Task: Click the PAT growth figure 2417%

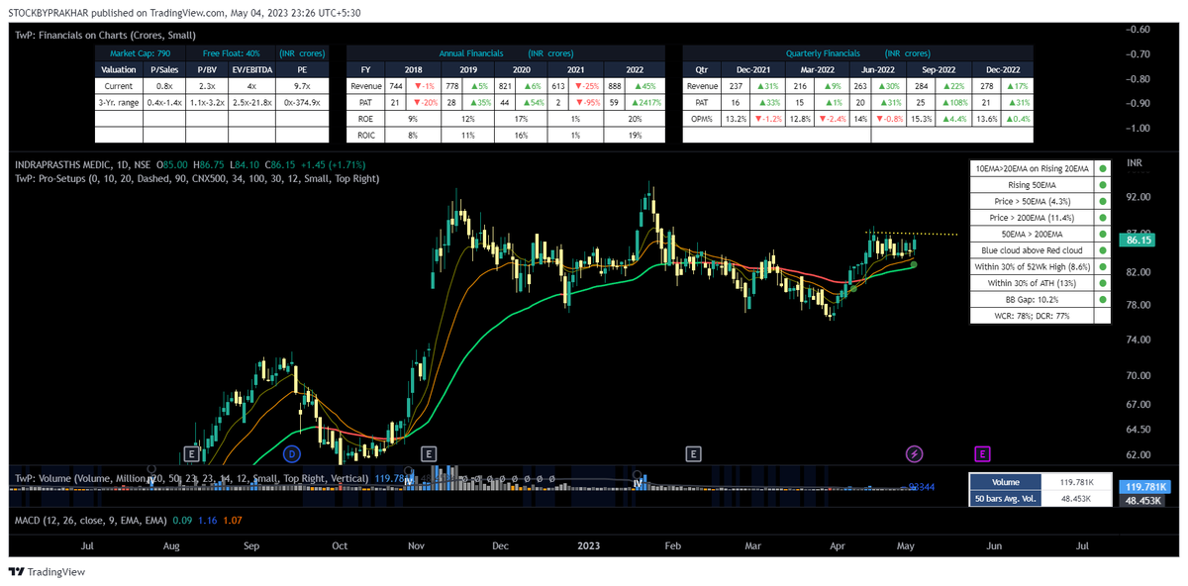Action: click(644, 103)
